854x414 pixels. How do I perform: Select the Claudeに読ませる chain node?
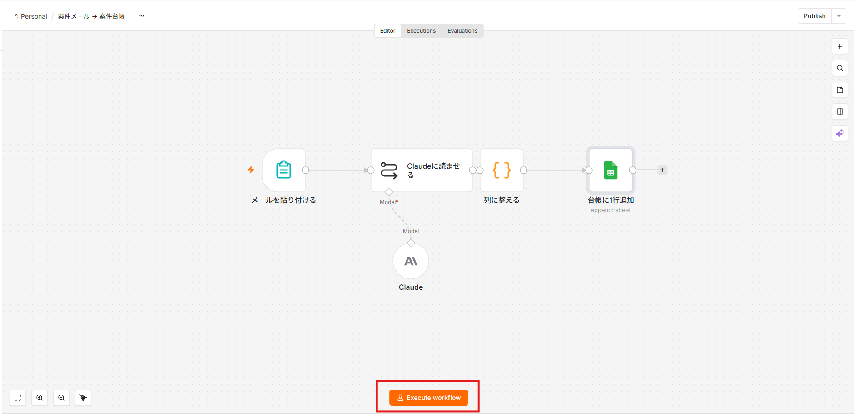click(422, 170)
